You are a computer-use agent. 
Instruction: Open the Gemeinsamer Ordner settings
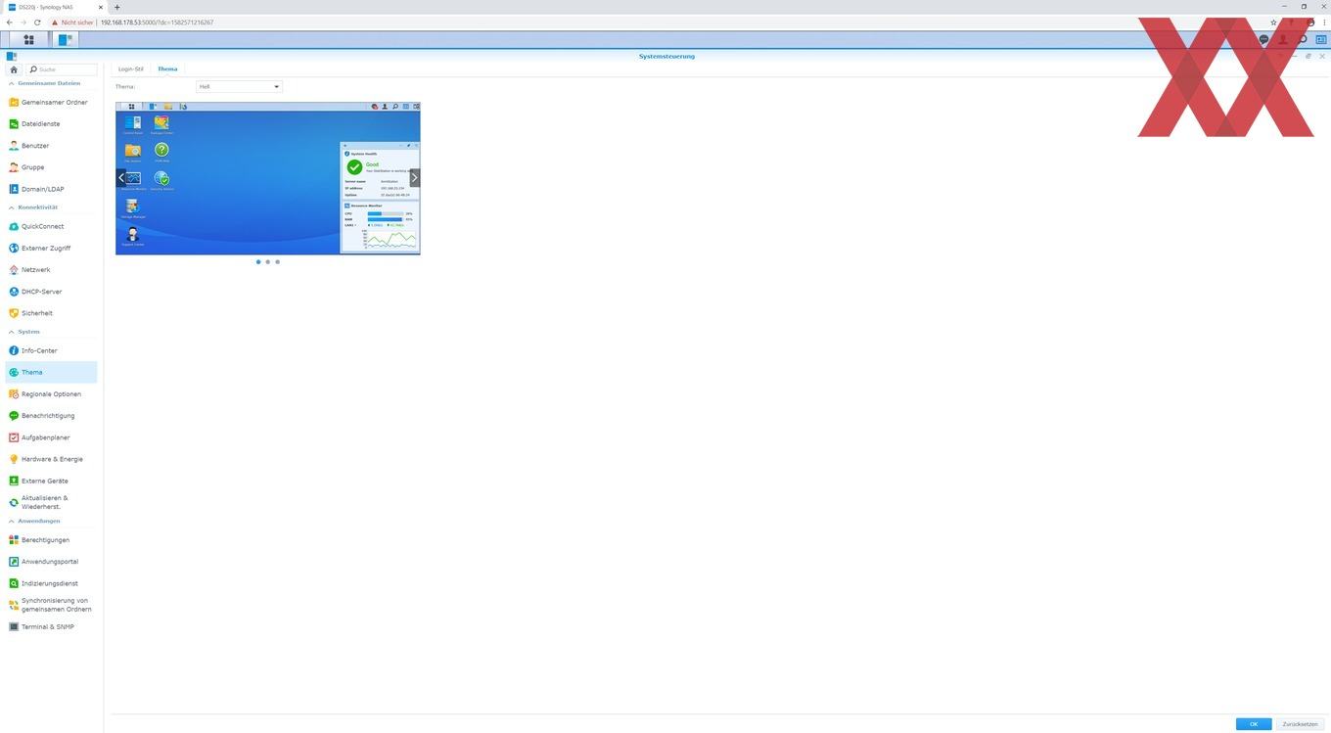click(51, 102)
